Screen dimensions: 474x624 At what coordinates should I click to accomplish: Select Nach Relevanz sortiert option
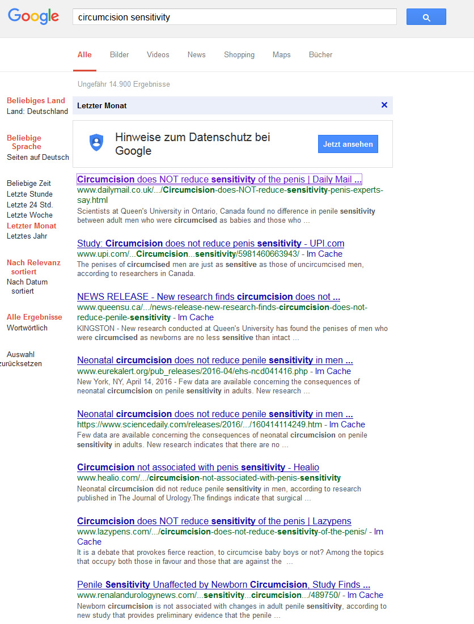(33, 267)
